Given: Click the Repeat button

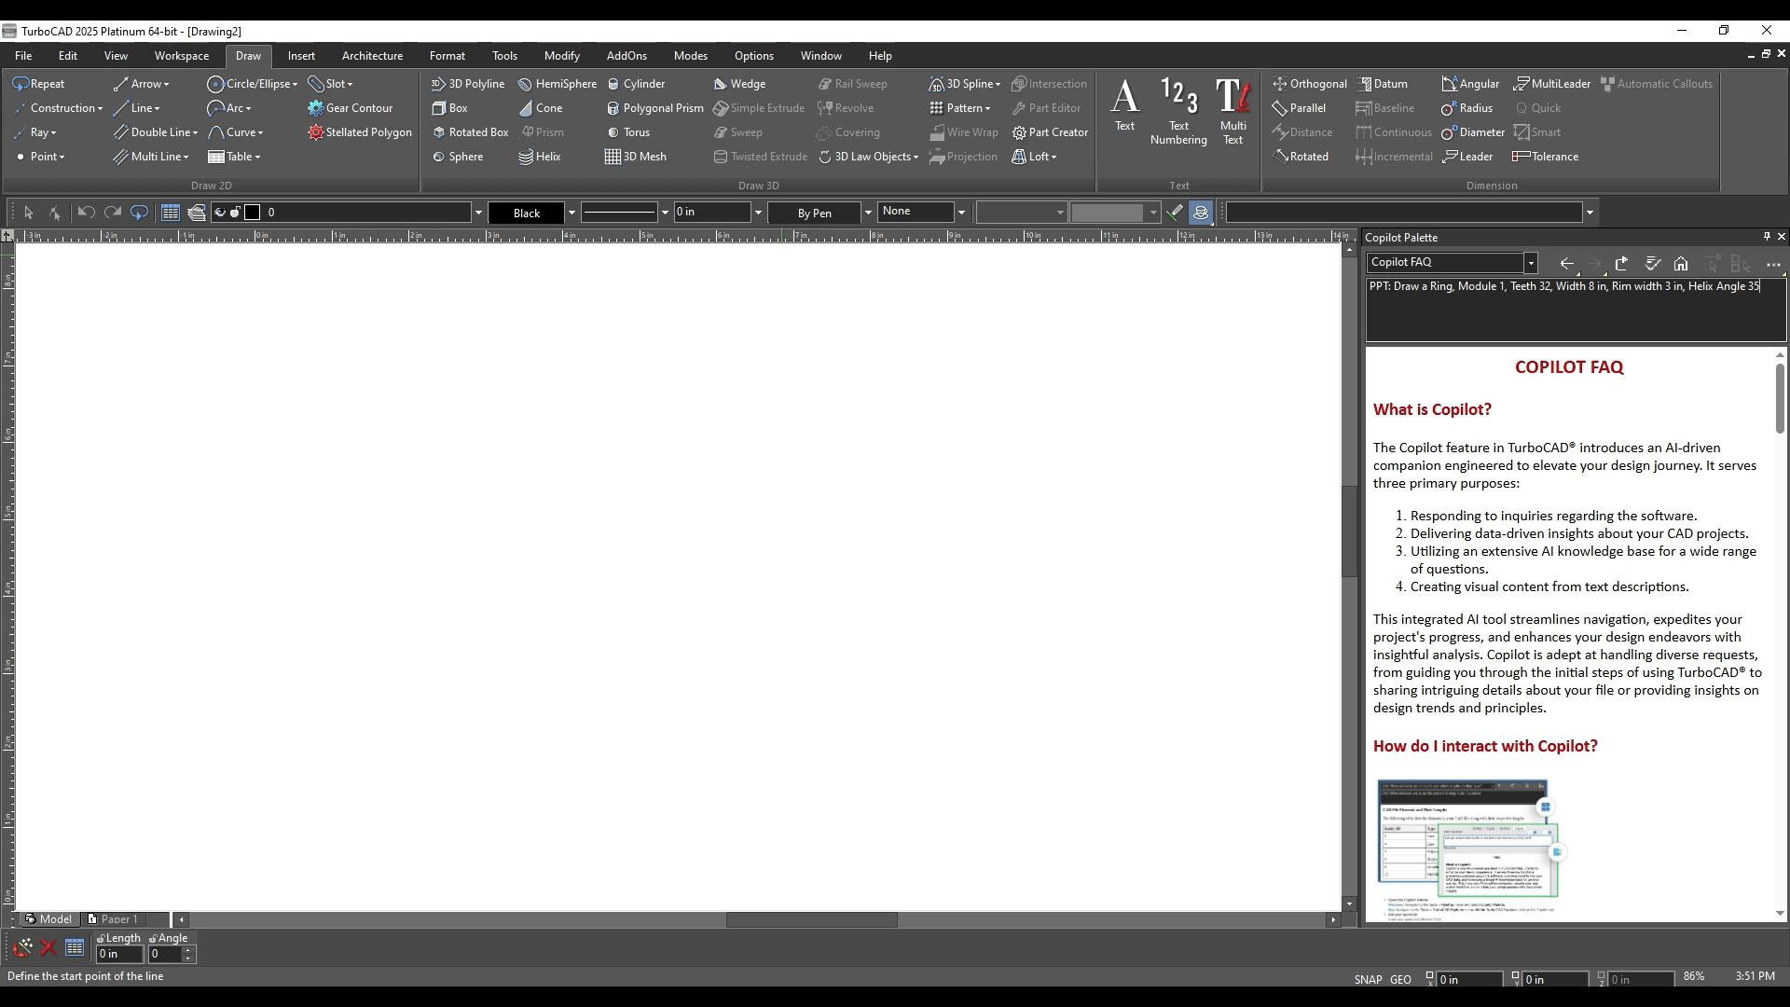Looking at the screenshot, I should pos(38,84).
